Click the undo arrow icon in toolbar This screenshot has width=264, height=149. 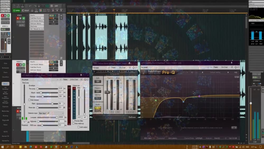pyautogui.click(x=30, y=6)
